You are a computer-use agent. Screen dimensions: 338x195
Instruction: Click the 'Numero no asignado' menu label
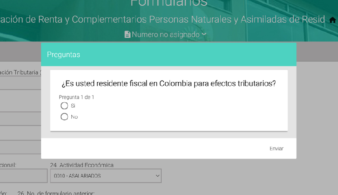tap(165, 35)
